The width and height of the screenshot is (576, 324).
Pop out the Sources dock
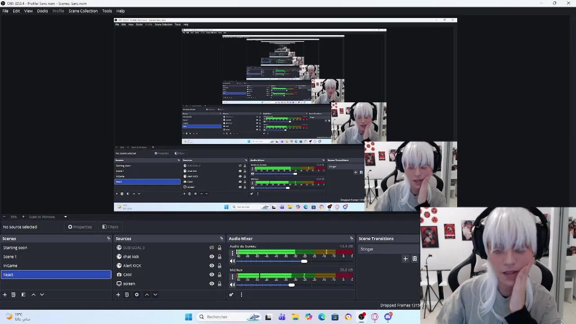[221, 238]
